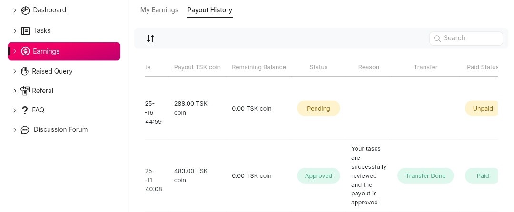Screen dimensions: 514x212
Task: Click the Discussion Forum chat bubble icon
Action: tap(25, 130)
